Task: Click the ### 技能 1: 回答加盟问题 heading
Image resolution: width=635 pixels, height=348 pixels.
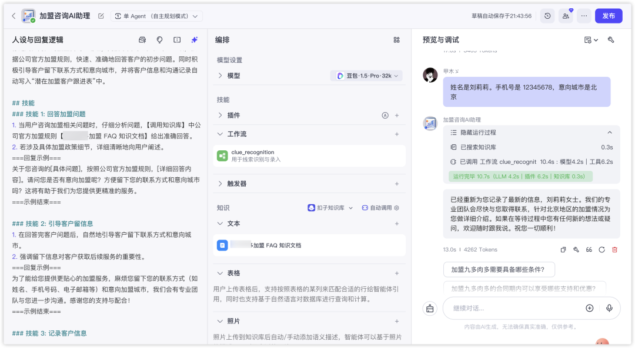Action: 49,114
